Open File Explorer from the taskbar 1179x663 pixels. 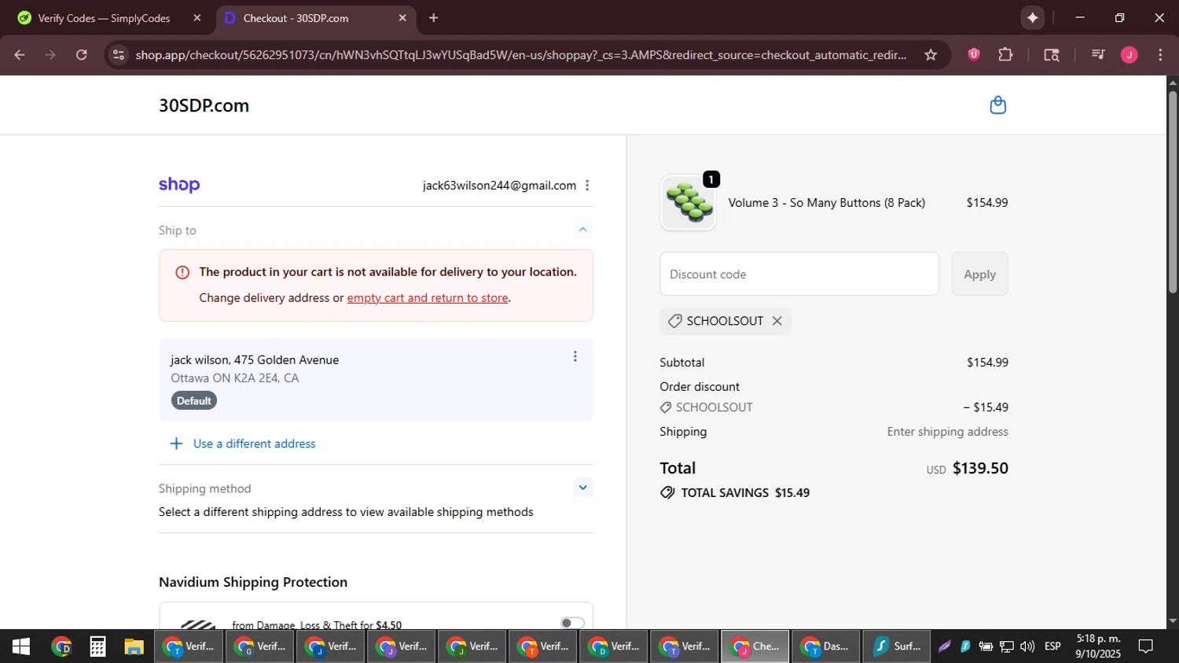[134, 646]
